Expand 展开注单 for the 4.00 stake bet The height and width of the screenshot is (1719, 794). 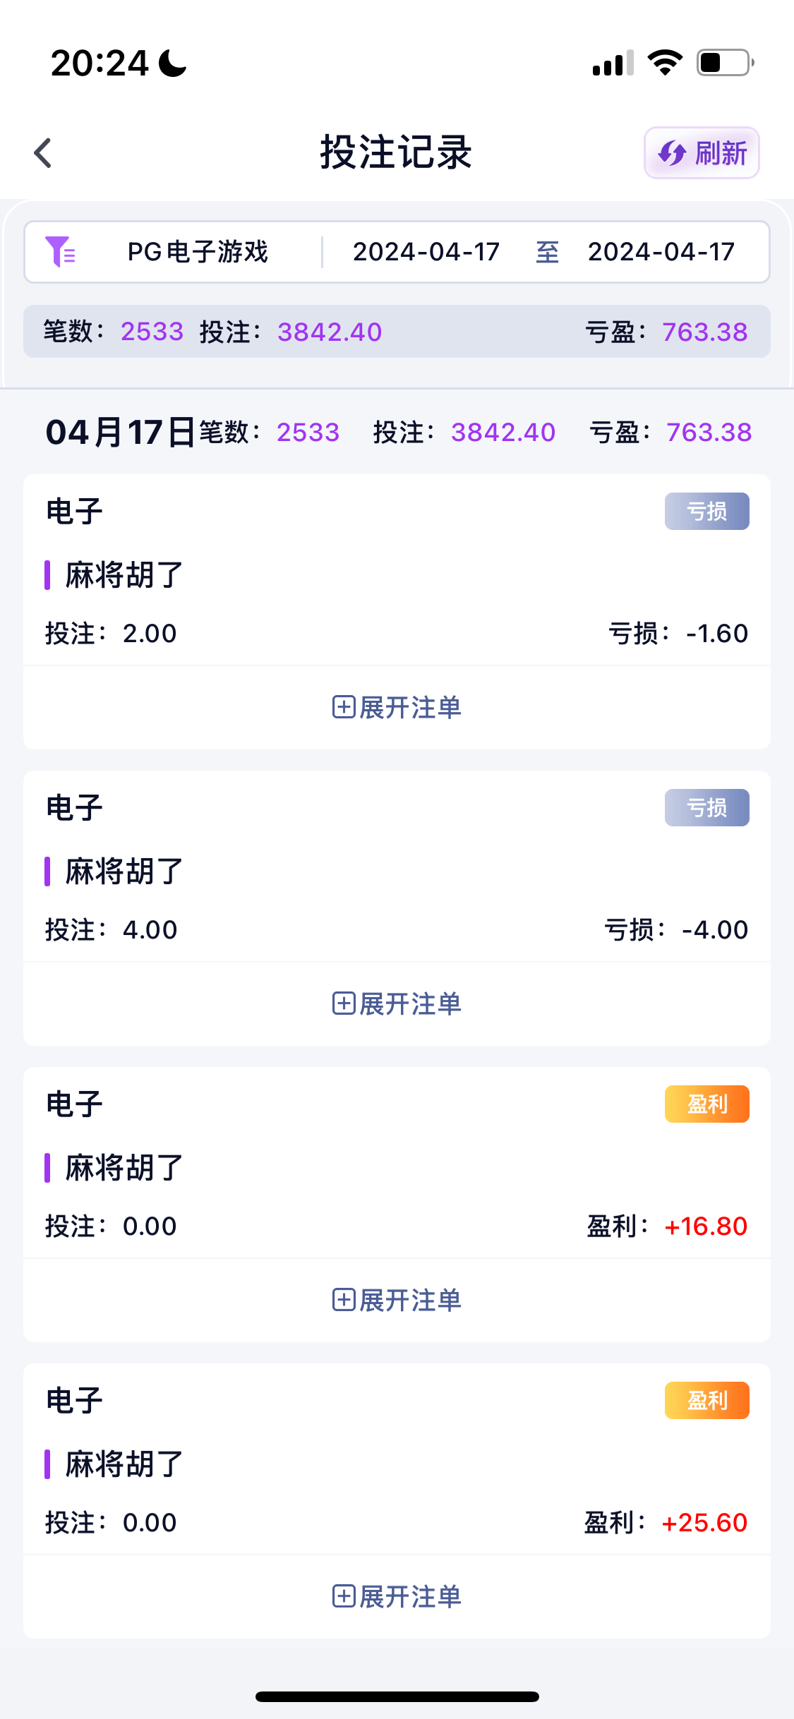[x=410, y=1003]
